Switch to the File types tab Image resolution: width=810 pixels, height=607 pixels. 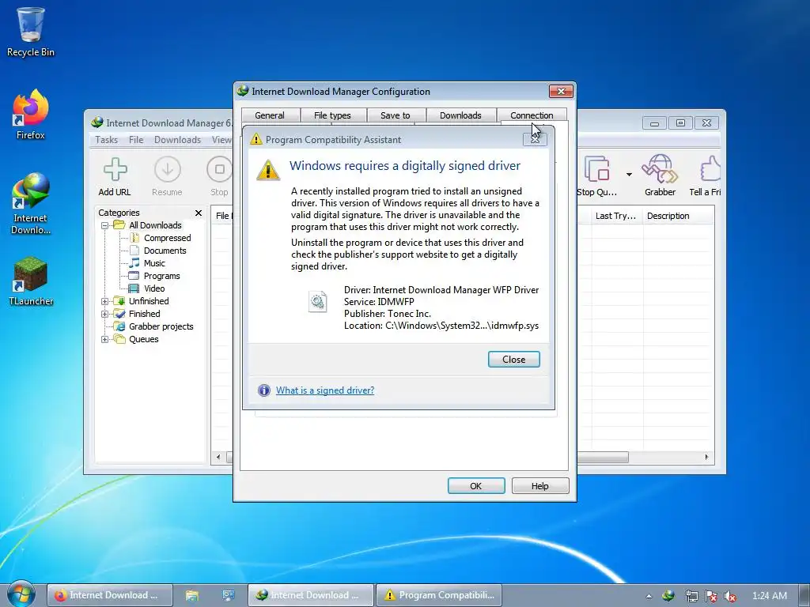(333, 115)
